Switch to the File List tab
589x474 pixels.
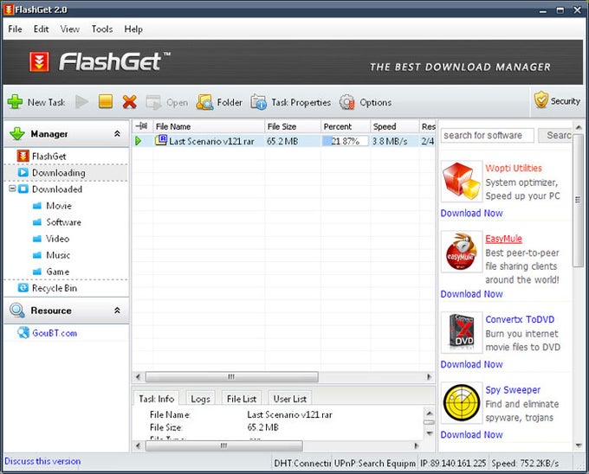click(242, 398)
